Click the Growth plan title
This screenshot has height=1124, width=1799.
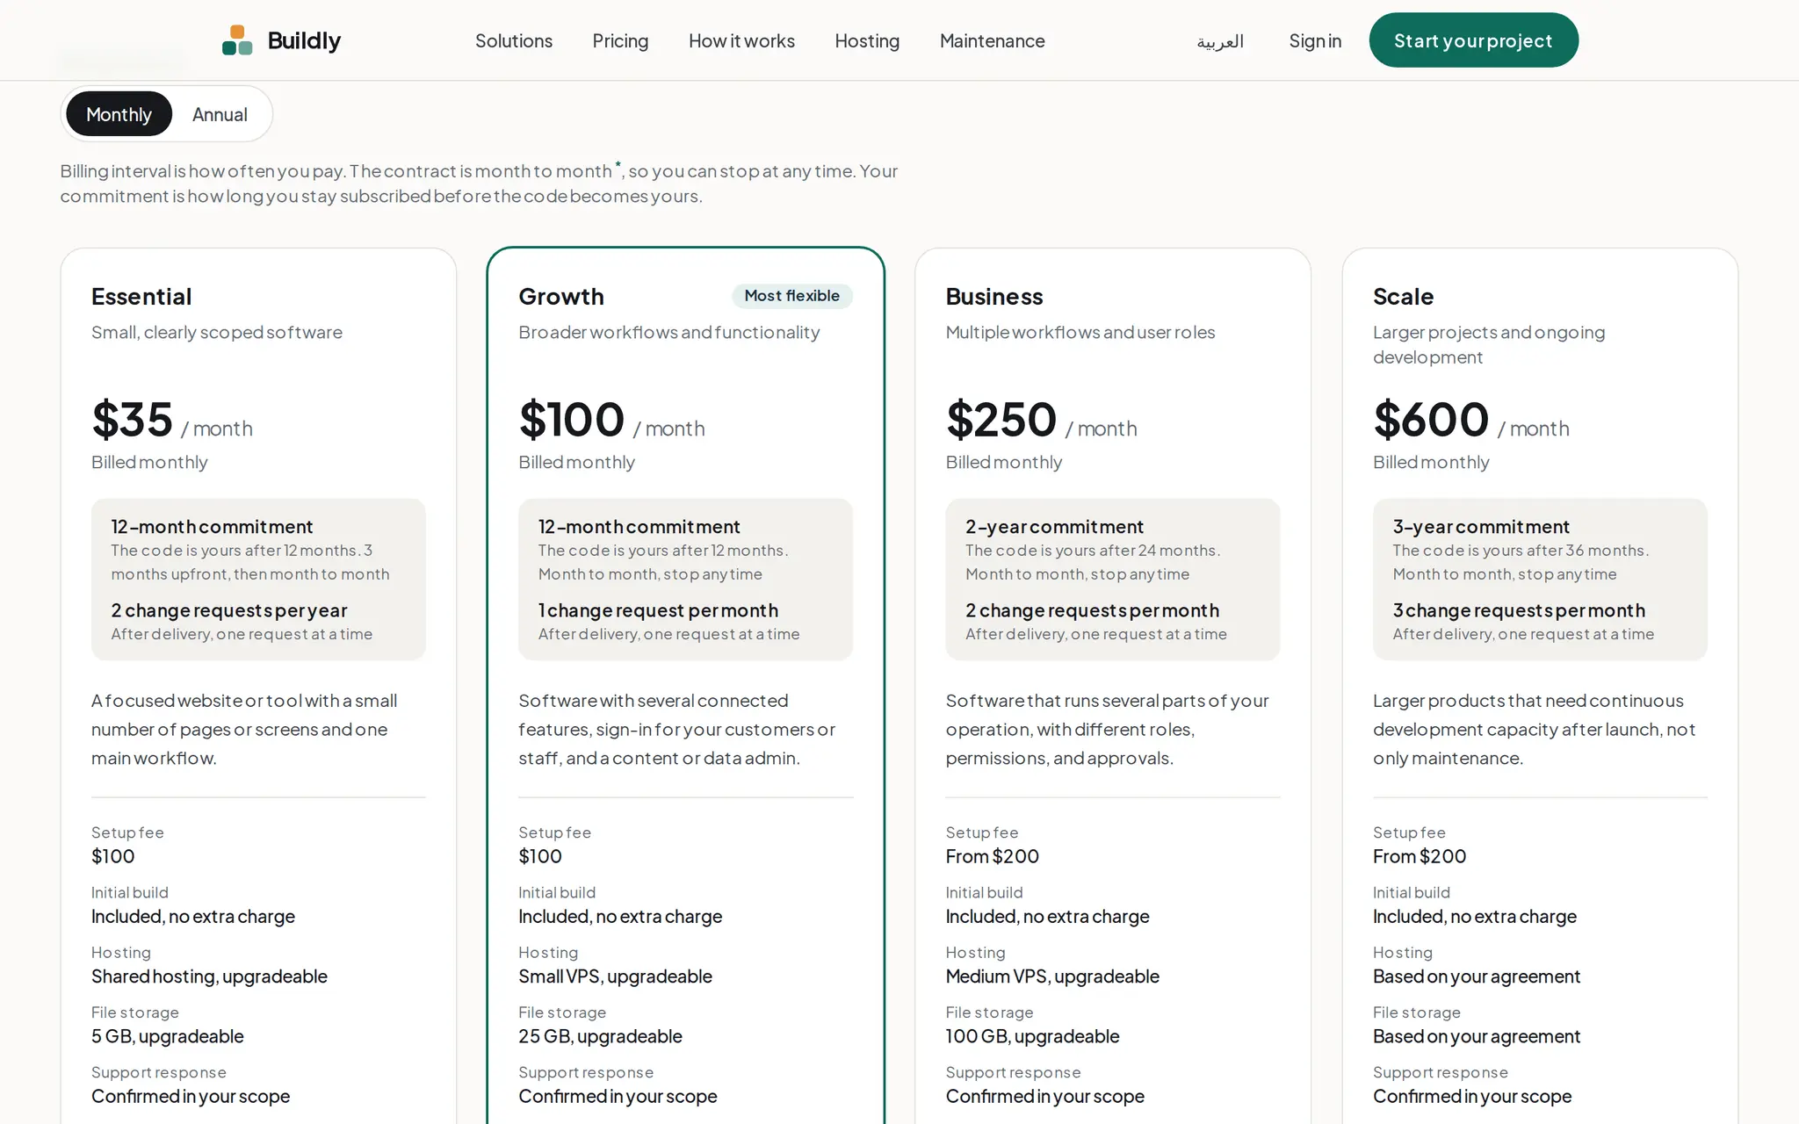pos(561,297)
